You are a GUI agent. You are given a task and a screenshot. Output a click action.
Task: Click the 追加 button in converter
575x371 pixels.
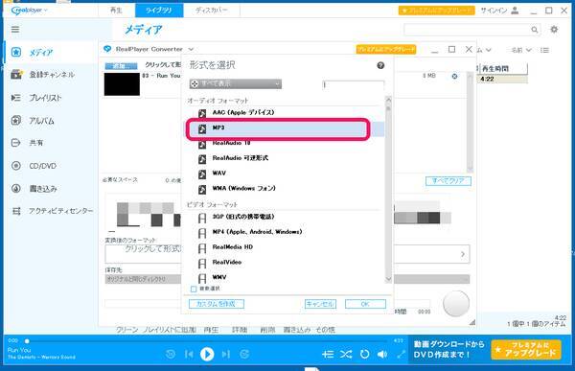tap(121, 66)
